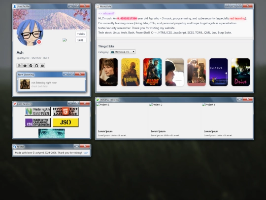Click 'Lorem Ipsum' heading under Project 1
This screenshot has width=266, height=200.
105,131
